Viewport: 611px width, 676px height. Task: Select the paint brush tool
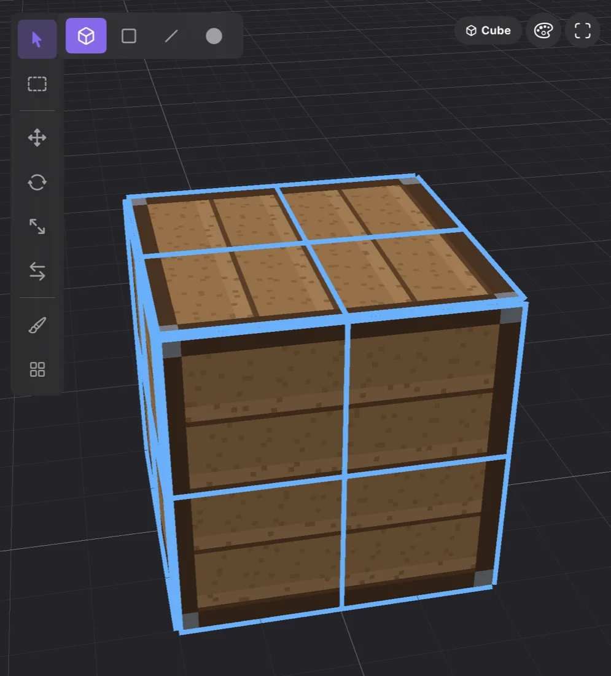(x=37, y=326)
